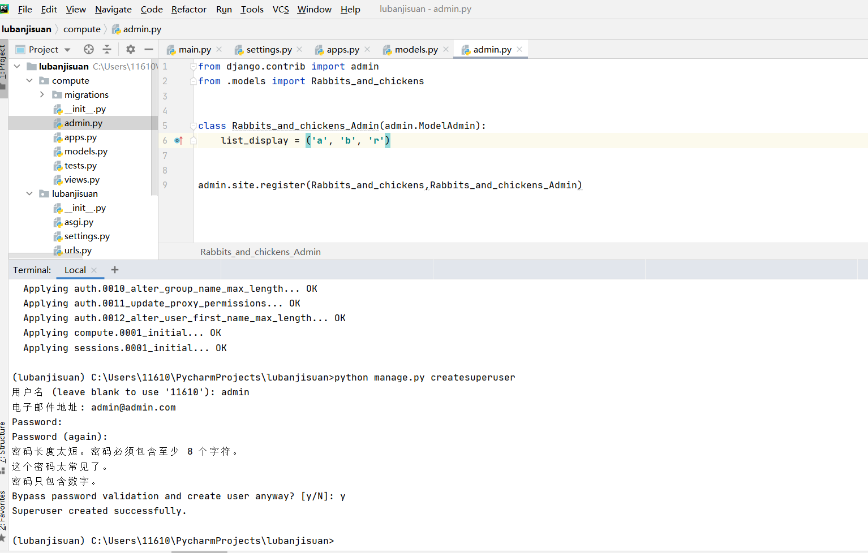868x553 pixels.
Task: Click the override gutter icon on line 6
Action: [179, 140]
